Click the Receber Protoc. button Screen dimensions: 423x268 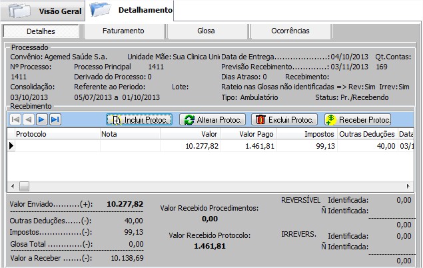click(x=358, y=119)
